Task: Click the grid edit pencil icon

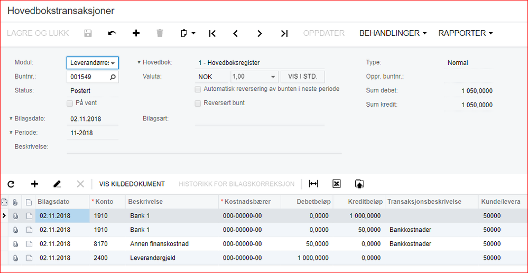Action: pos(57,184)
